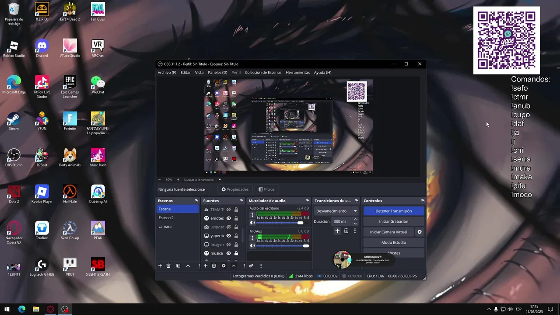Open advanced audio properties gears icon
Screen dimensions: 560x315
point(251,266)
